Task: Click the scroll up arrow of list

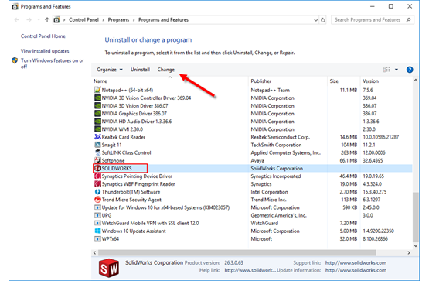Action: coord(416,81)
